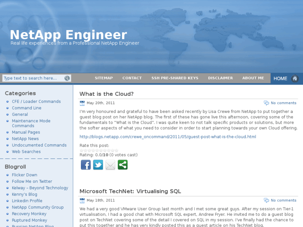Open No comments link for Virtualising SQL

[283, 200]
